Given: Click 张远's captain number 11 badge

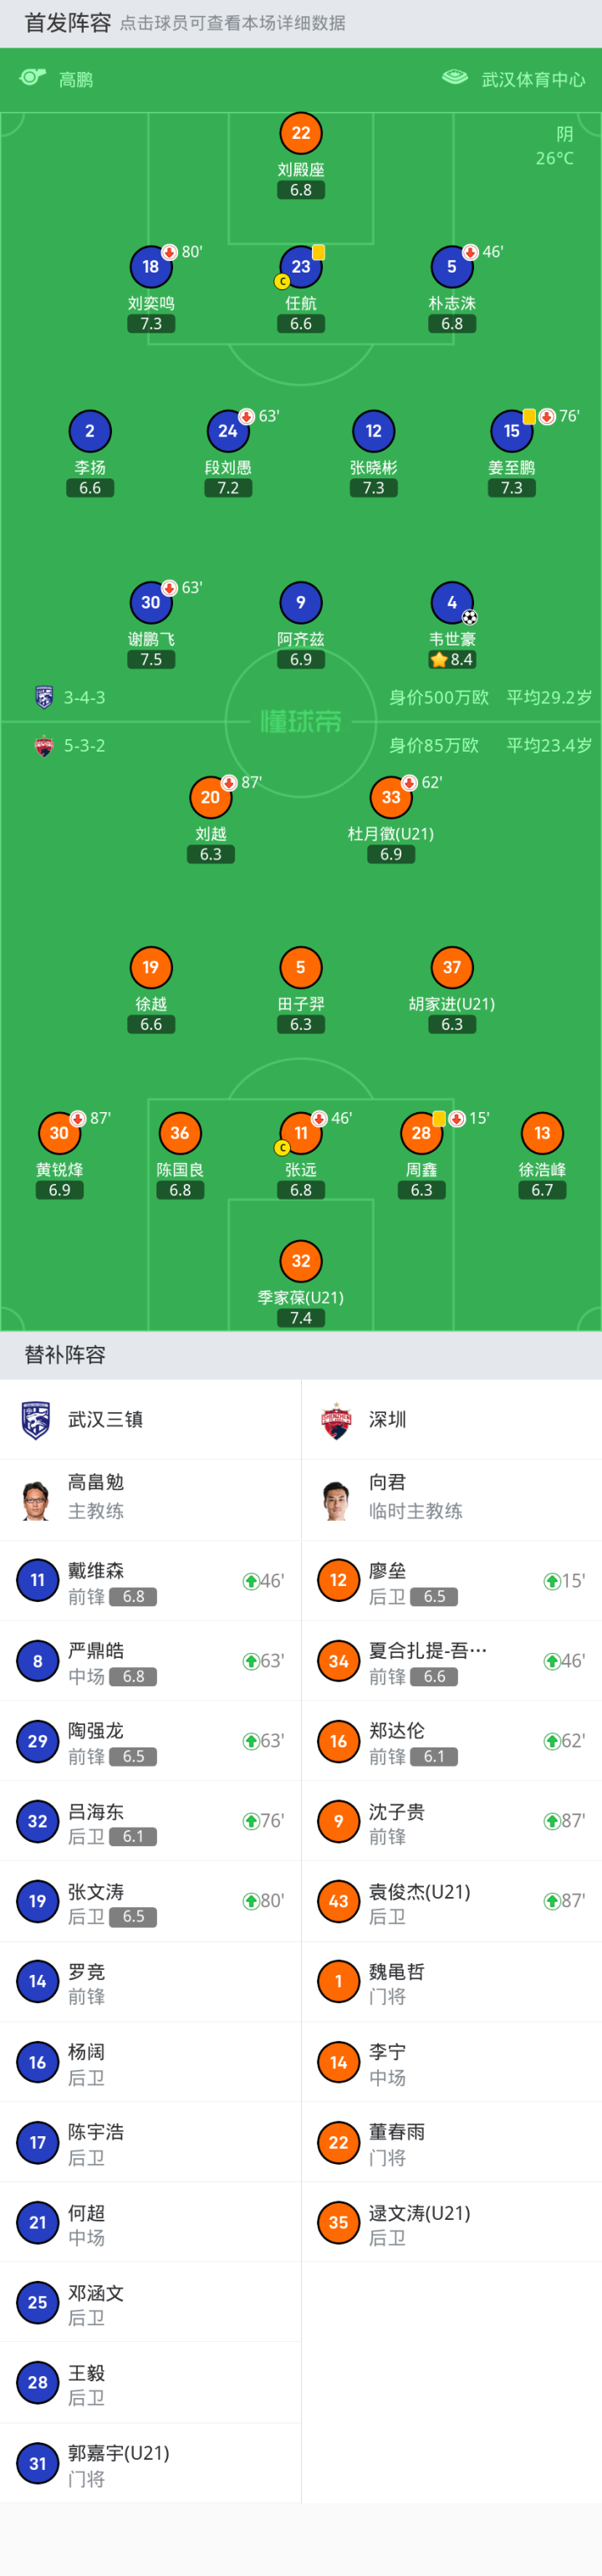Looking at the screenshot, I should [301, 1133].
